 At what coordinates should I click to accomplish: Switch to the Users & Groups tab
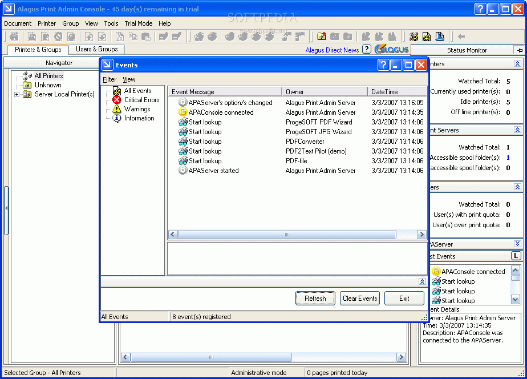click(x=97, y=49)
